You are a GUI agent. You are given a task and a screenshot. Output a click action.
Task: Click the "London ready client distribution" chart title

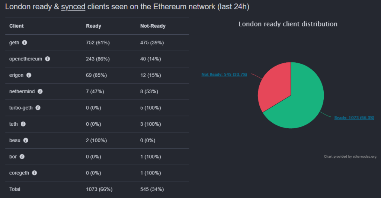coord(288,24)
